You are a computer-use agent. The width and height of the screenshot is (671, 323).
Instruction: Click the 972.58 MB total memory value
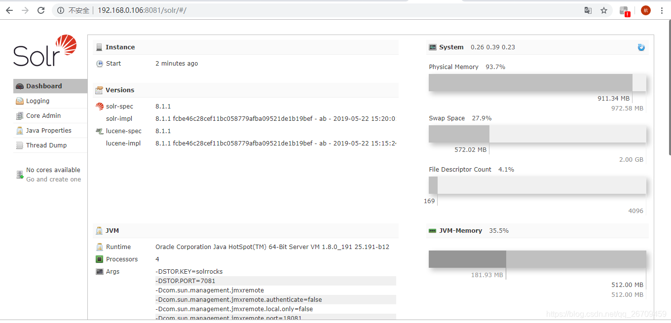pyautogui.click(x=627, y=108)
